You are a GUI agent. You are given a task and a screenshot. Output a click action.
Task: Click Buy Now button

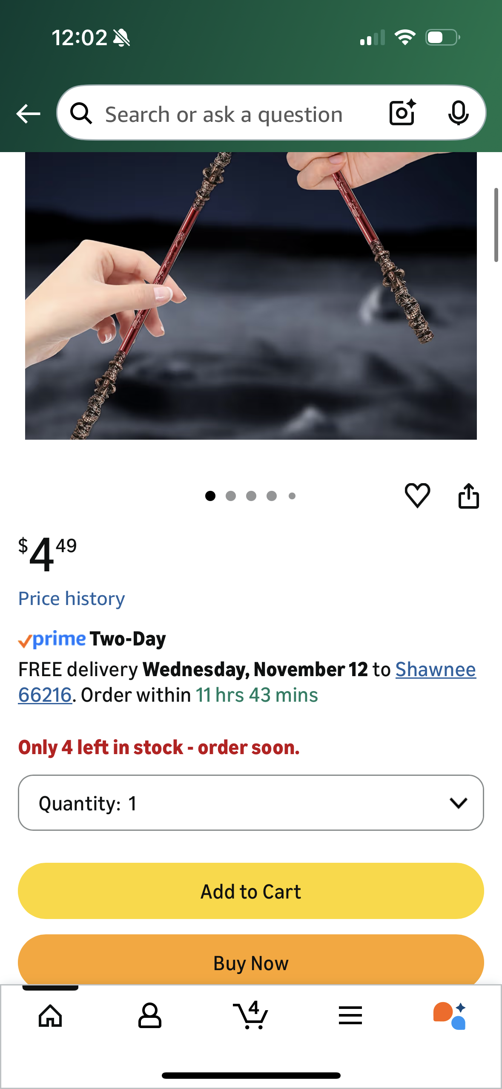click(x=251, y=960)
